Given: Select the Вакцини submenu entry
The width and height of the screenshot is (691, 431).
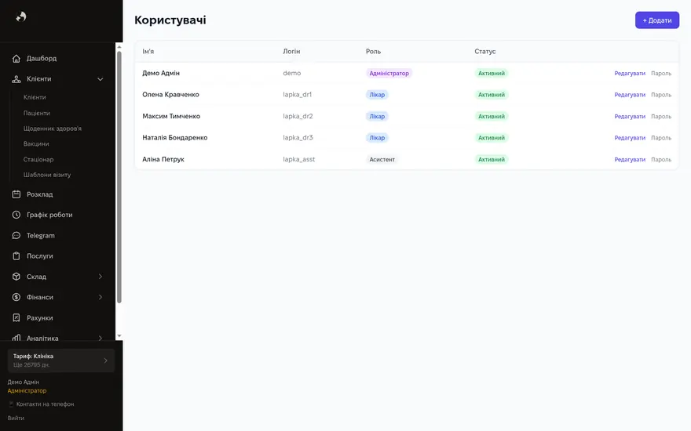Looking at the screenshot, I should pos(36,144).
